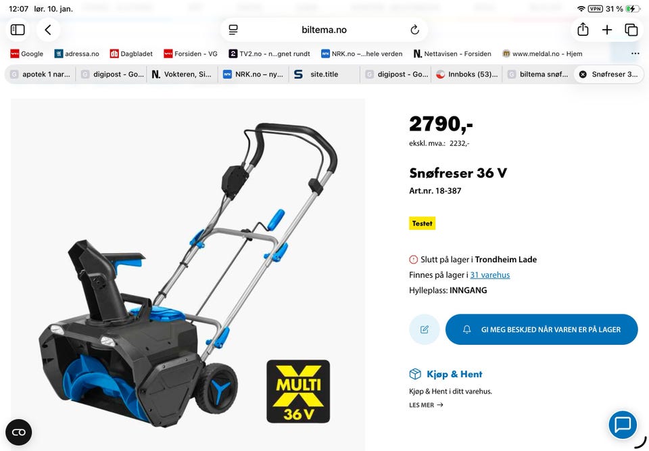
Task: Open the cookie settings round button
Action: click(x=19, y=432)
